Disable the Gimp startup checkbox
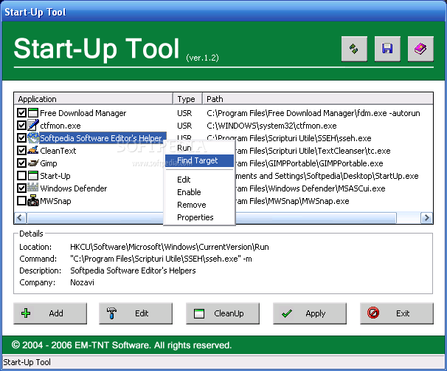 21,163
